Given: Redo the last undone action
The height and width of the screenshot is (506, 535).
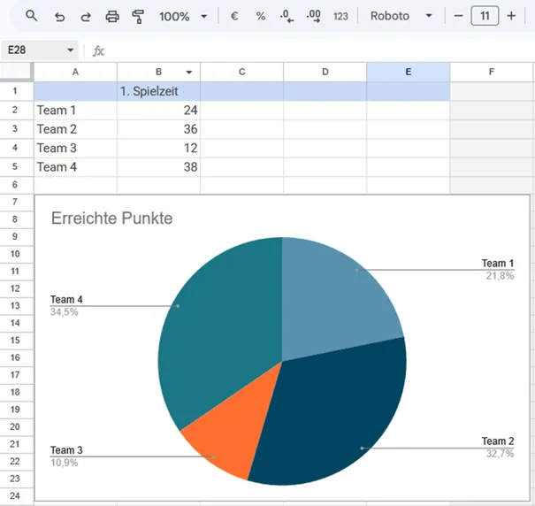Looking at the screenshot, I should 86,16.
